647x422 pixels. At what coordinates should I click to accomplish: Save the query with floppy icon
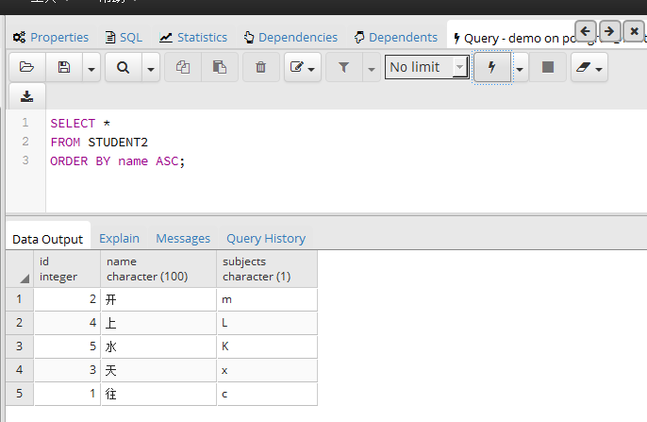[64, 67]
